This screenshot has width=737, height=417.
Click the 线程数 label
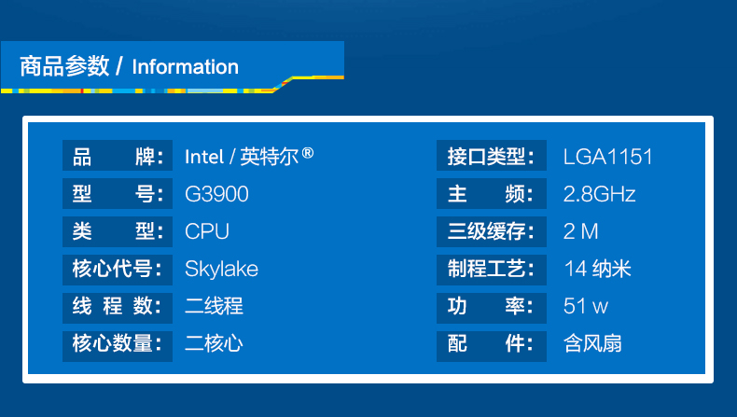pyautogui.click(x=118, y=306)
